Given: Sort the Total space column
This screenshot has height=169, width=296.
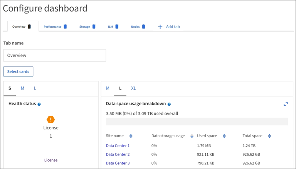Looking at the screenshot, I should pos(269,136).
